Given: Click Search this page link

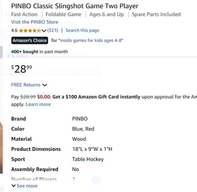Looking at the screenshot, I should [82, 30].
